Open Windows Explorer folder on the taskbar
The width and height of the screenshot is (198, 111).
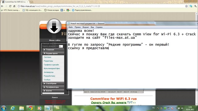(22, 108)
